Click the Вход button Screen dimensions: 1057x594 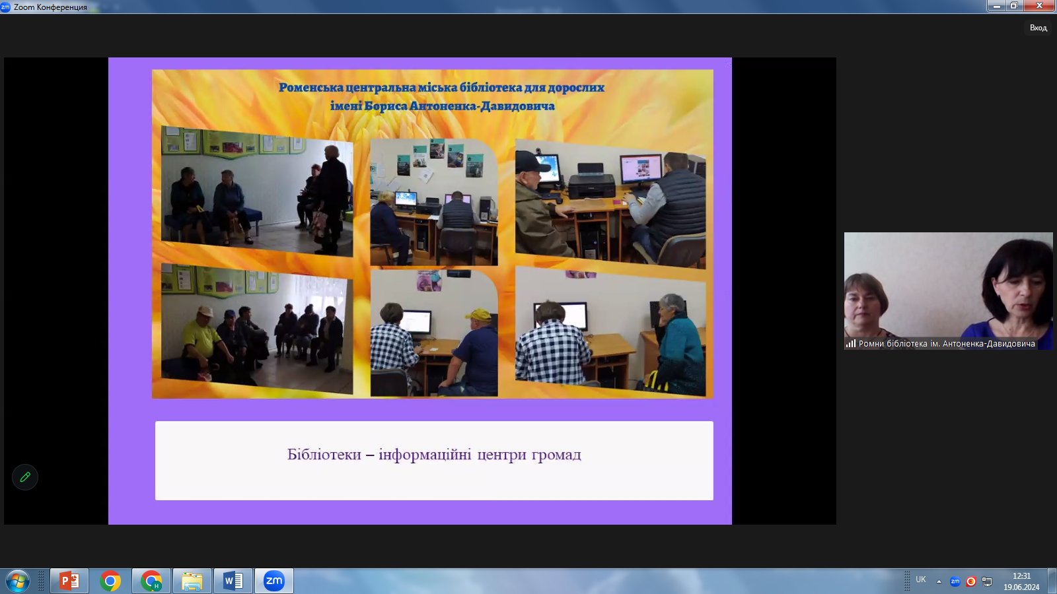[1038, 28]
